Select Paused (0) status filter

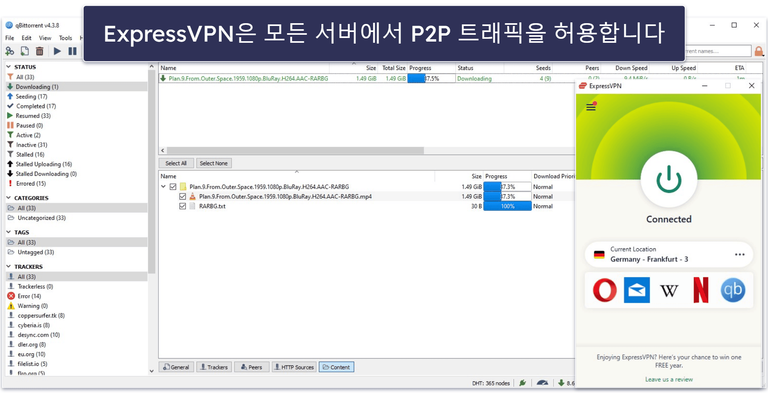tap(76, 125)
